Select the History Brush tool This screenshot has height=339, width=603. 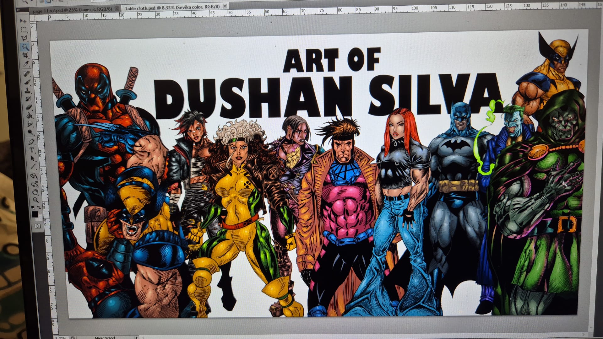pyautogui.click(x=28, y=99)
